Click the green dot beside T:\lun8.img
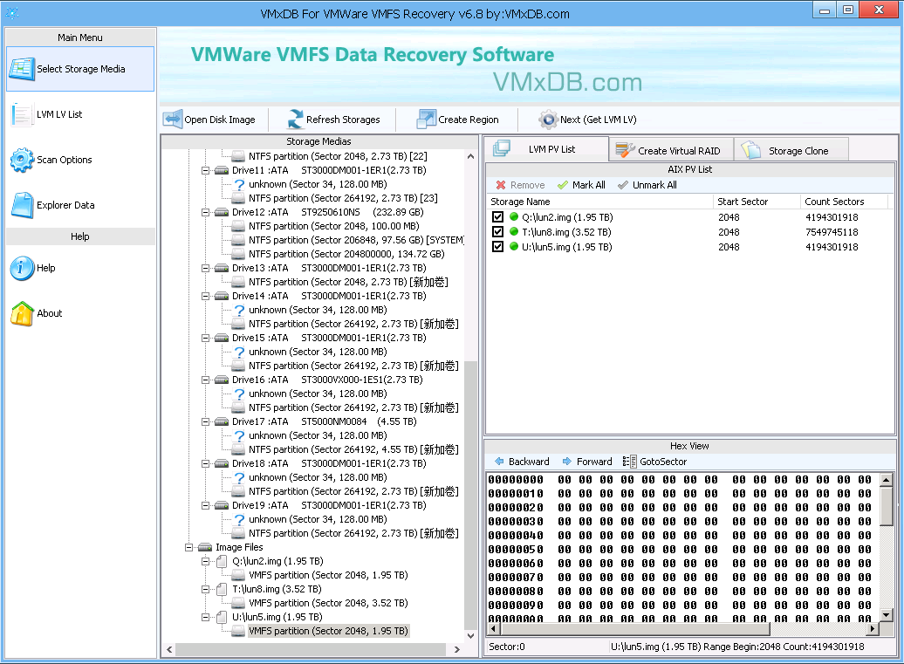This screenshot has height=664, width=904. point(514,232)
